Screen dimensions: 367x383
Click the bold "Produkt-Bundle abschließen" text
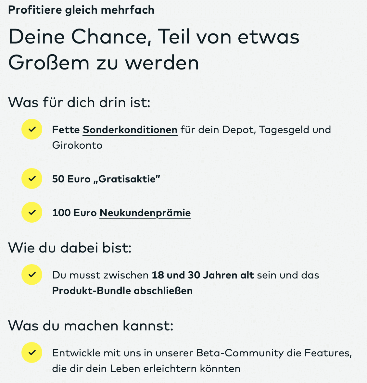pyautogui.click(x=122, y=291)
